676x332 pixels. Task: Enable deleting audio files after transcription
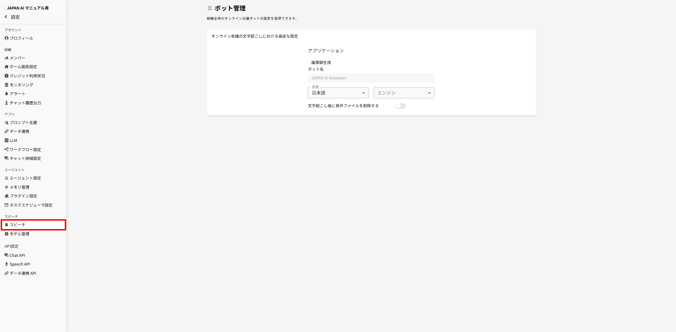pos(400,106)
